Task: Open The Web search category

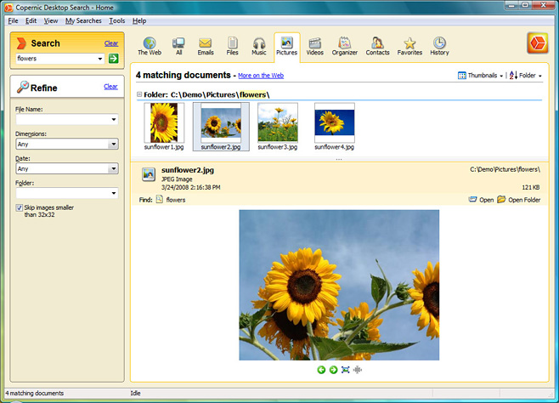Action: 150,47
